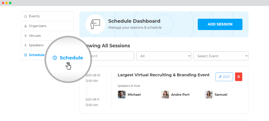Delete session with red trash icon
This screenshot has height=121, width=269.
click(x=239, y=77)
